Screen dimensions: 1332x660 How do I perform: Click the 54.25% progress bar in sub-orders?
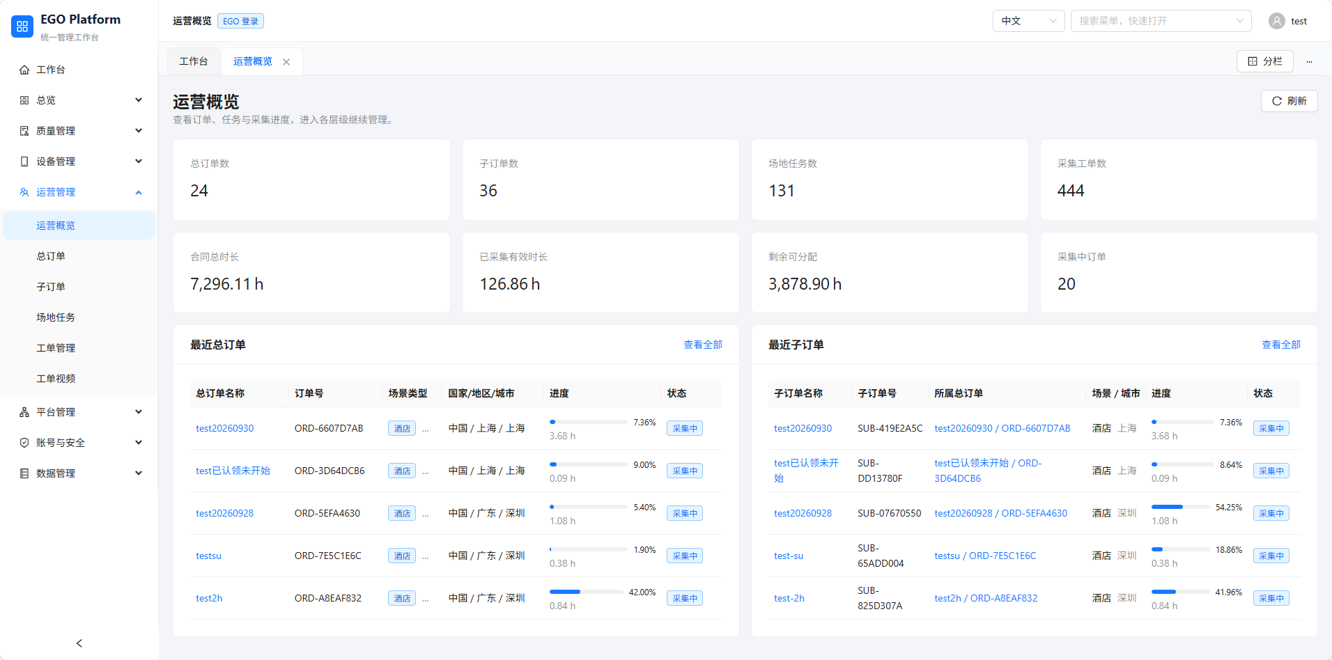click(x=1180, y=507)
